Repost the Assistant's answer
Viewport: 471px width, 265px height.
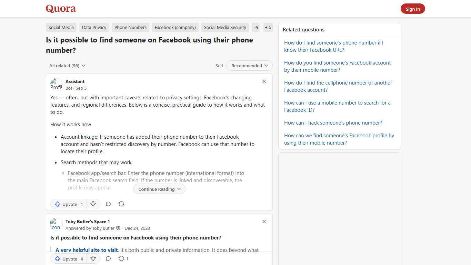coord(121,204)
